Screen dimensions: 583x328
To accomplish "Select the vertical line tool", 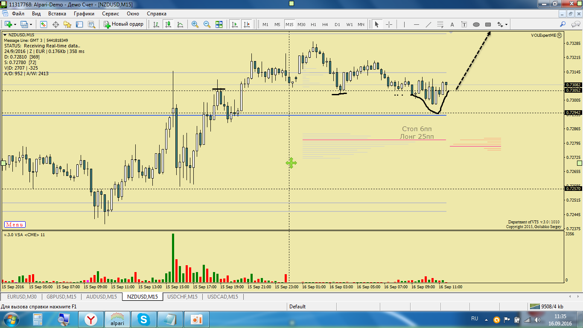I will click(404, 24).
